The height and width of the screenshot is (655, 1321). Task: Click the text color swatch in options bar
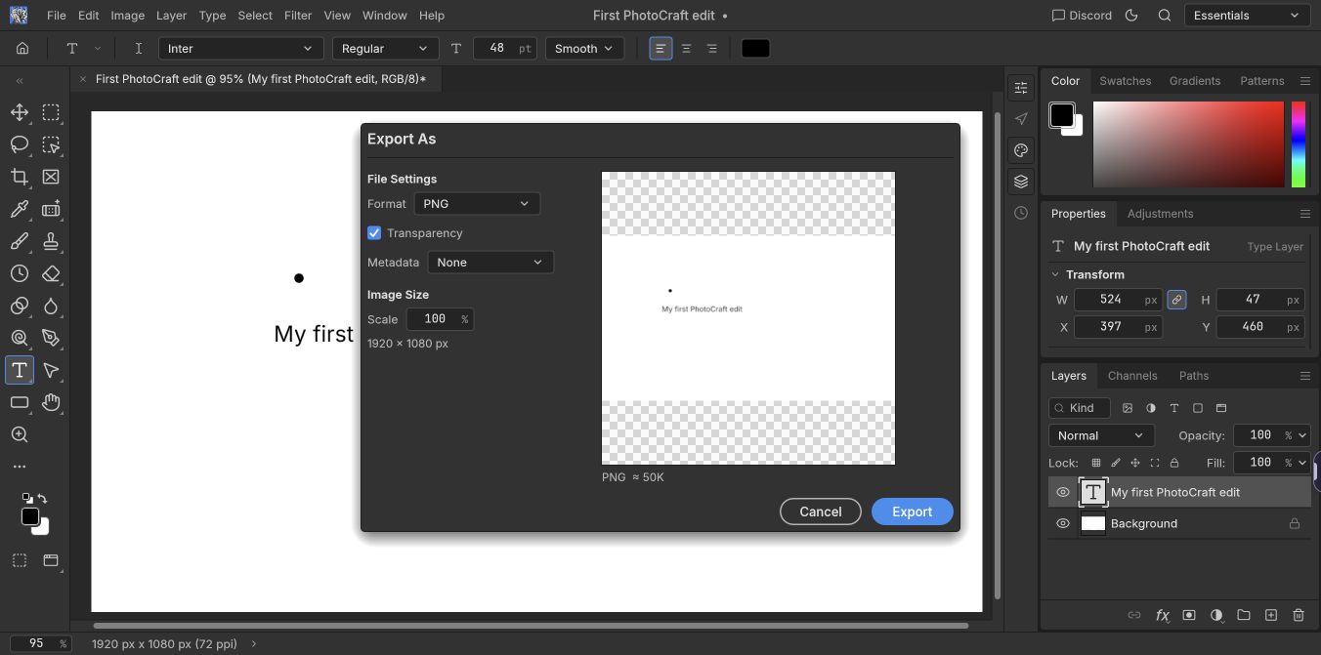[x=755, y=48]
